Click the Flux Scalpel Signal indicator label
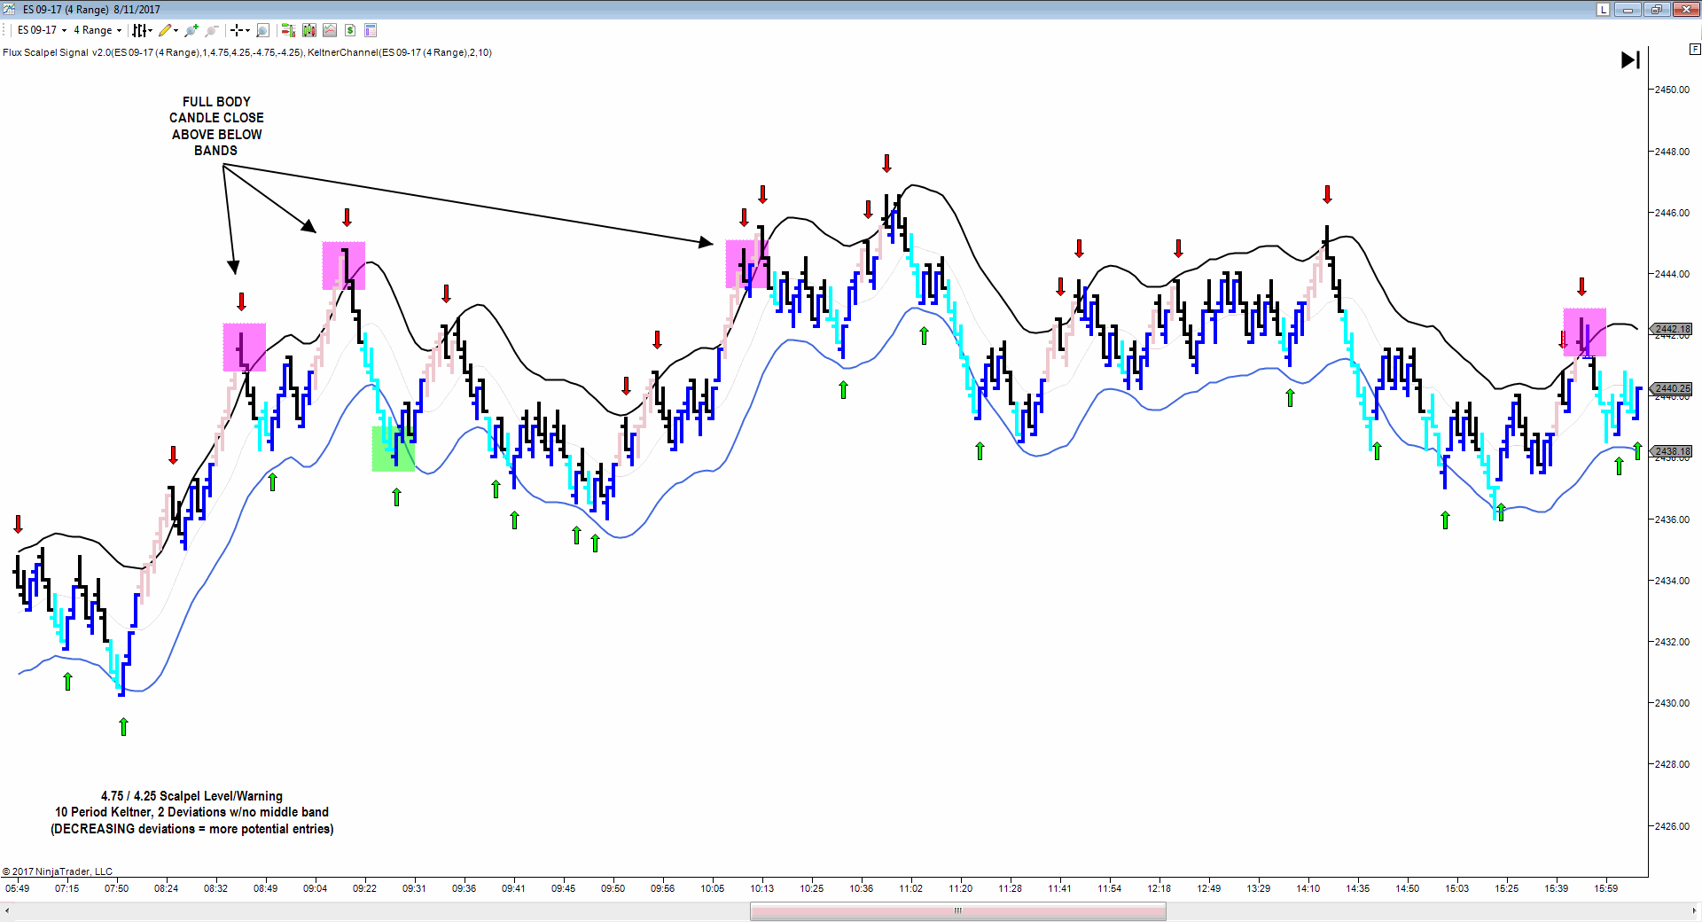The height and width of the screenshot is (922, 1702). (x=247, y=52)
